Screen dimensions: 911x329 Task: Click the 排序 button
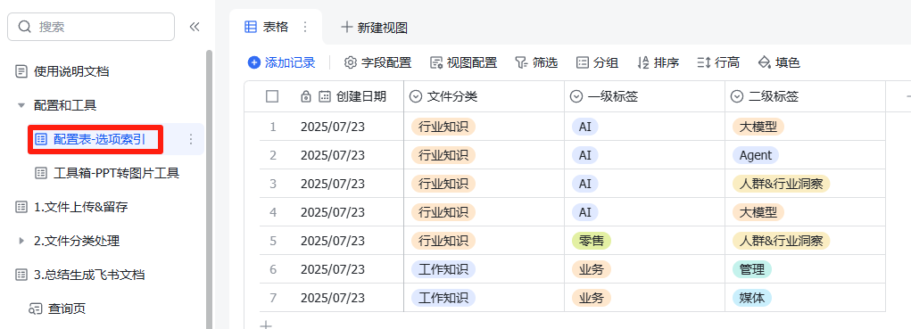(658, 62)
